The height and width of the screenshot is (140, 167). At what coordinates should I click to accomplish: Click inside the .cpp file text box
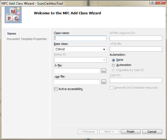[77, 82]
